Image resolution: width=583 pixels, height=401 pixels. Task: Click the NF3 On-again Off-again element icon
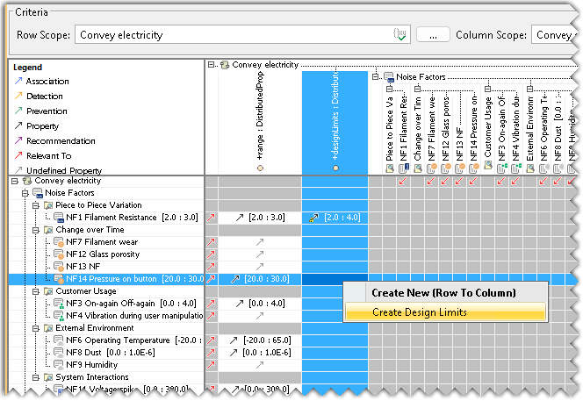[x=59, y=304]
